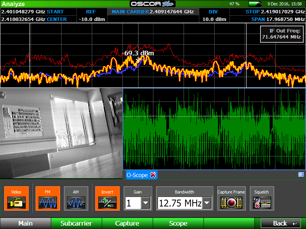Viewport: 306px width, 229px height.
Task: Select the AM demodulation icon
Action: coord(76,198)
